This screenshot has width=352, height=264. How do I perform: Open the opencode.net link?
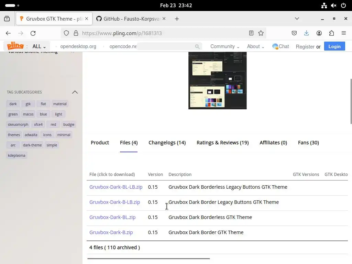(123, 46)
